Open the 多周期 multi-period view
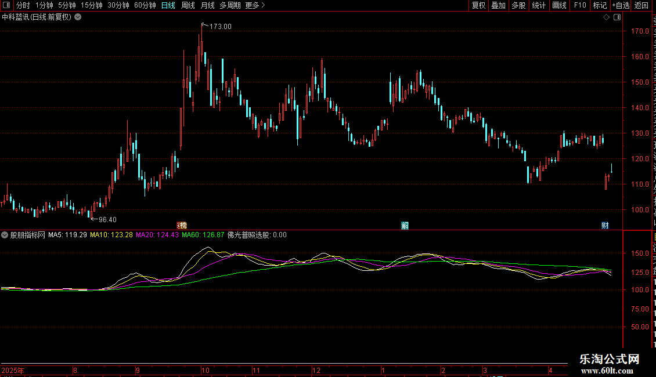The image size is (656, 377). [230, 5]
